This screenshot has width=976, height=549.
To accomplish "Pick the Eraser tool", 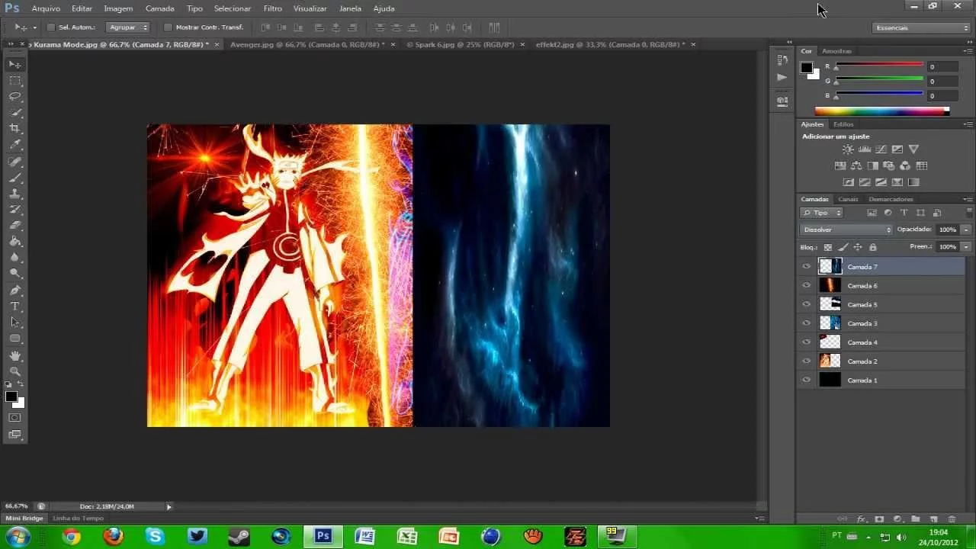I will [x=15, y=226].
